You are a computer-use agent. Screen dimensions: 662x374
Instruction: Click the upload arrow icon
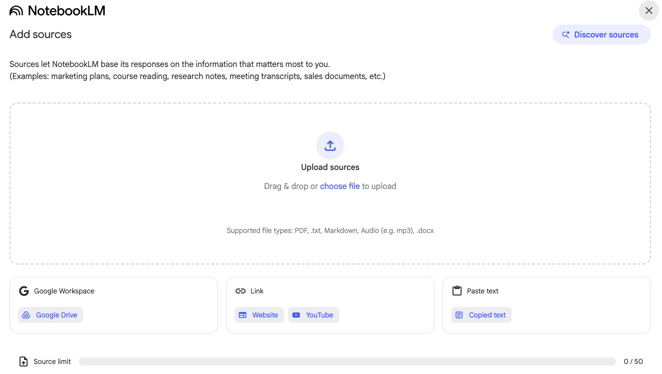(x=330, y=145)
